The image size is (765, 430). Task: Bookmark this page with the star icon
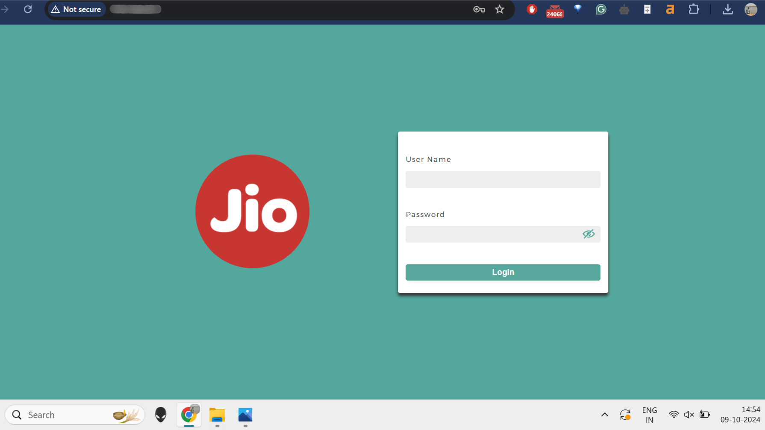point(500,9)
